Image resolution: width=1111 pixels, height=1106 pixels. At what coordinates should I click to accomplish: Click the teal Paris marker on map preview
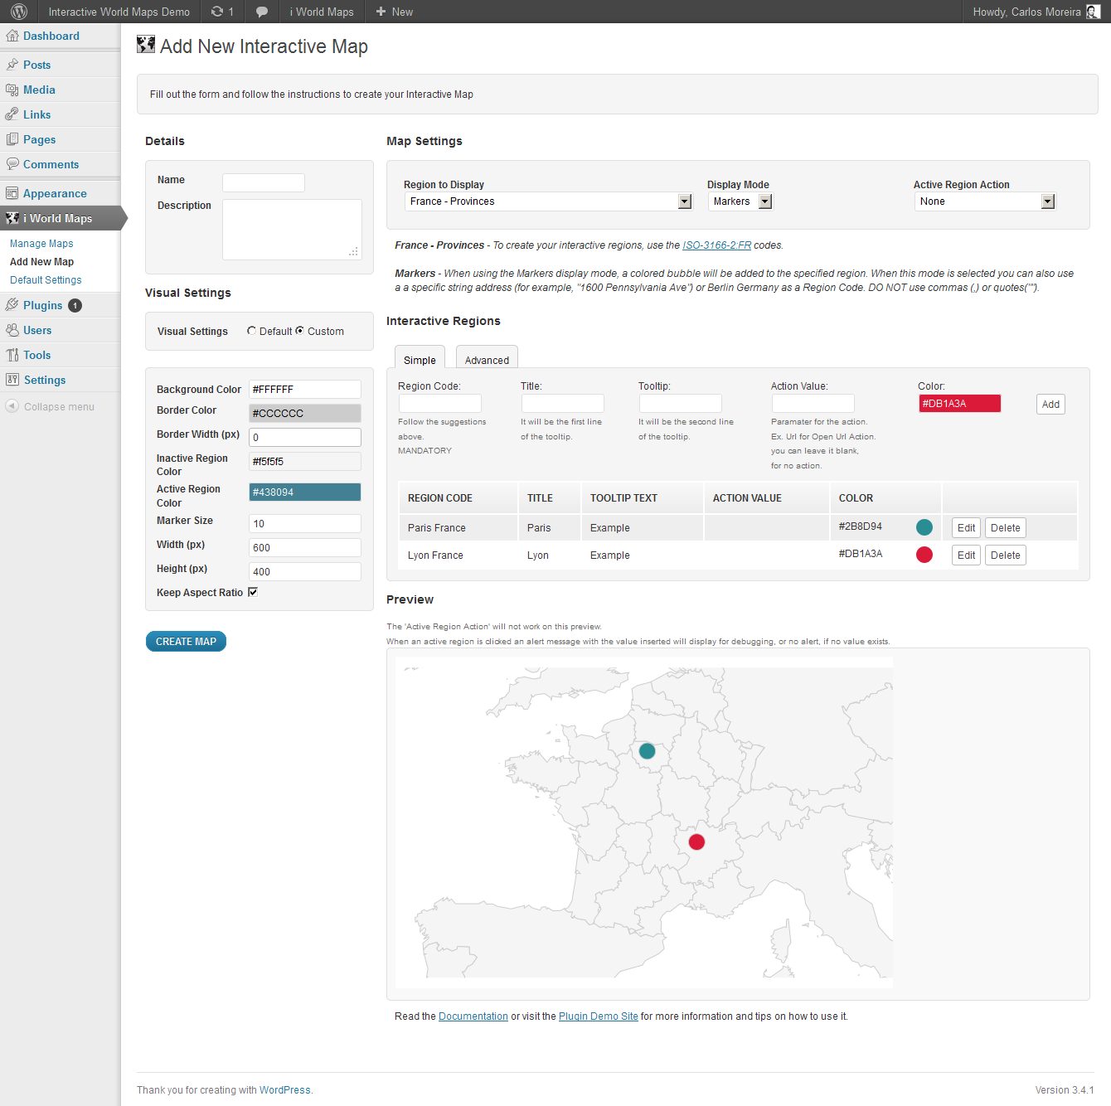647,751
